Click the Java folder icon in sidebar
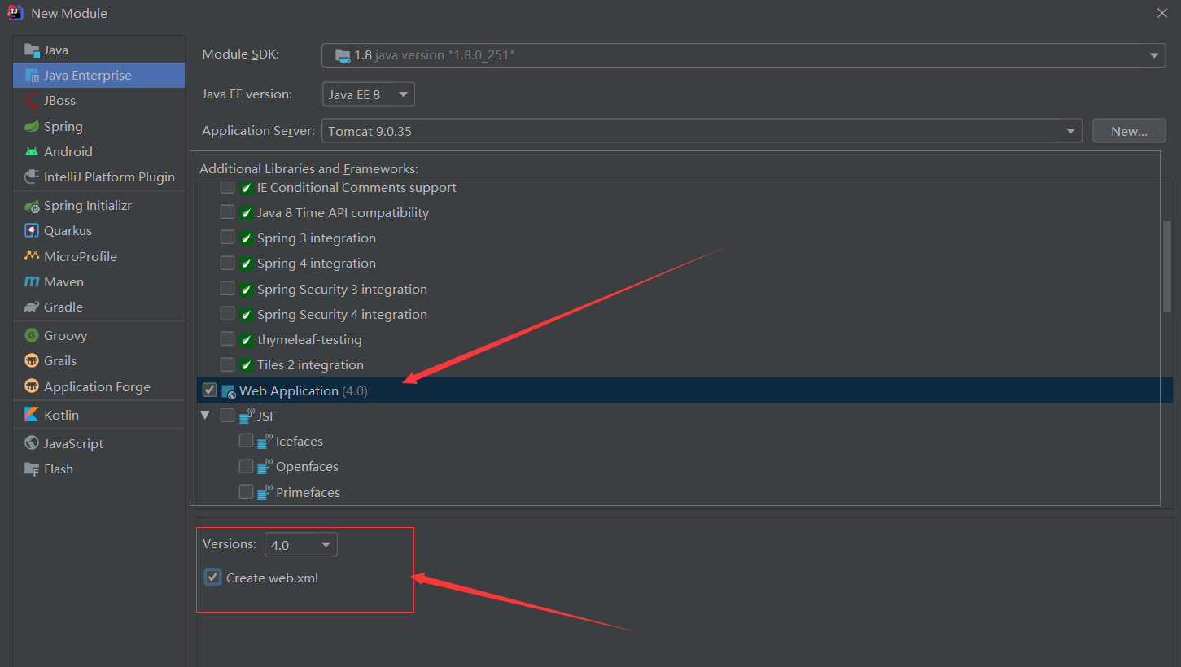The image size is (1181, 667). (x=32, y=50)
